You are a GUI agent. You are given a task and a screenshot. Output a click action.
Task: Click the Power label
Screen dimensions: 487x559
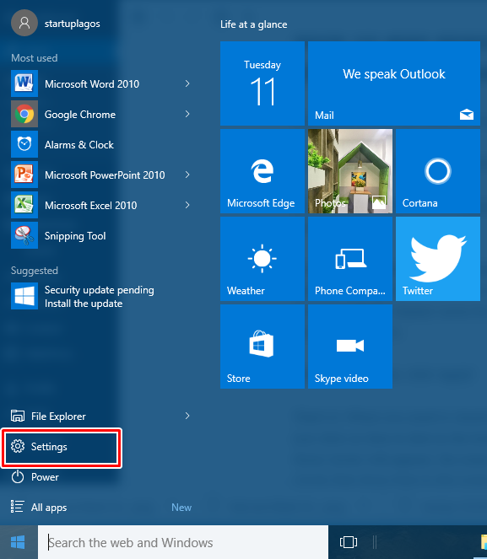click(x=45, y=477)
